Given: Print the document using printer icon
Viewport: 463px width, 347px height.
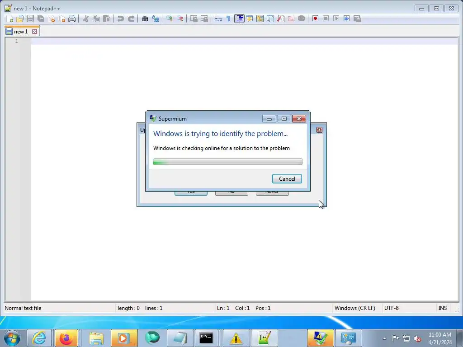Looking at the screenshot, I should (x=72, y=19).
